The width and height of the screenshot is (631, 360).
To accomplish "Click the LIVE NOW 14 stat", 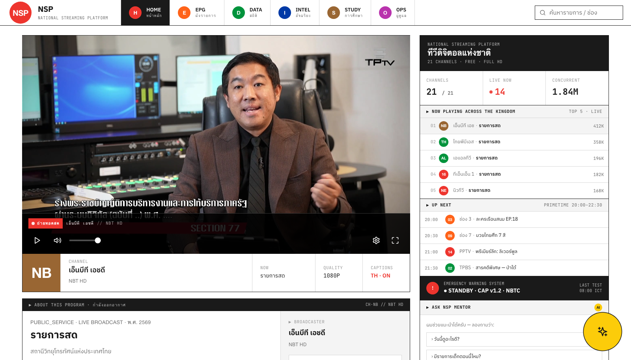I will coord(514,88).
